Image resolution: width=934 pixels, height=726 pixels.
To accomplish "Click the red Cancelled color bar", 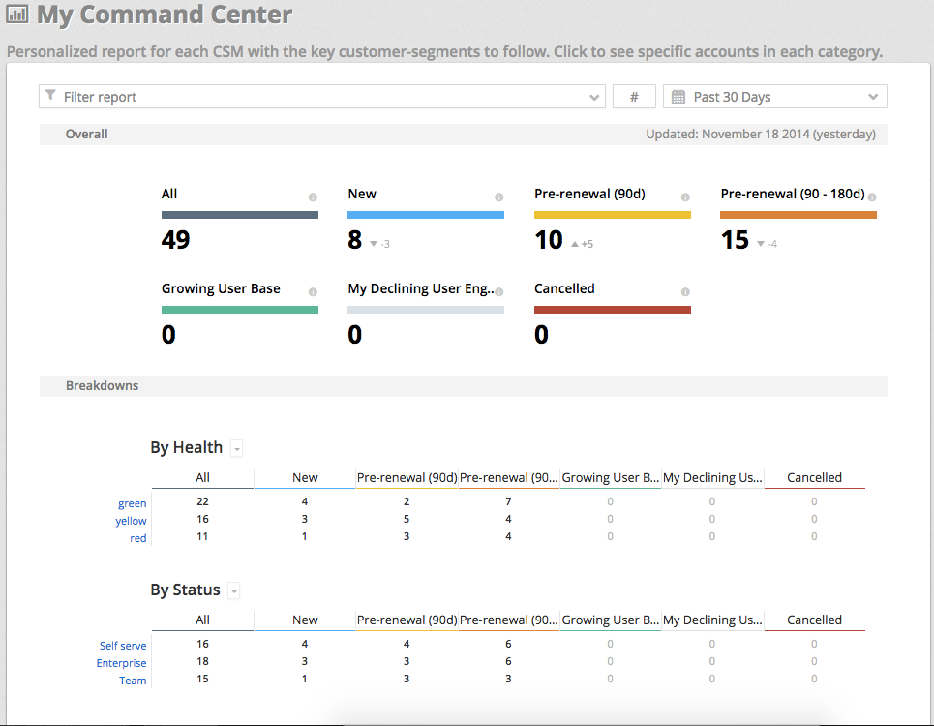I will pos(613,310).
